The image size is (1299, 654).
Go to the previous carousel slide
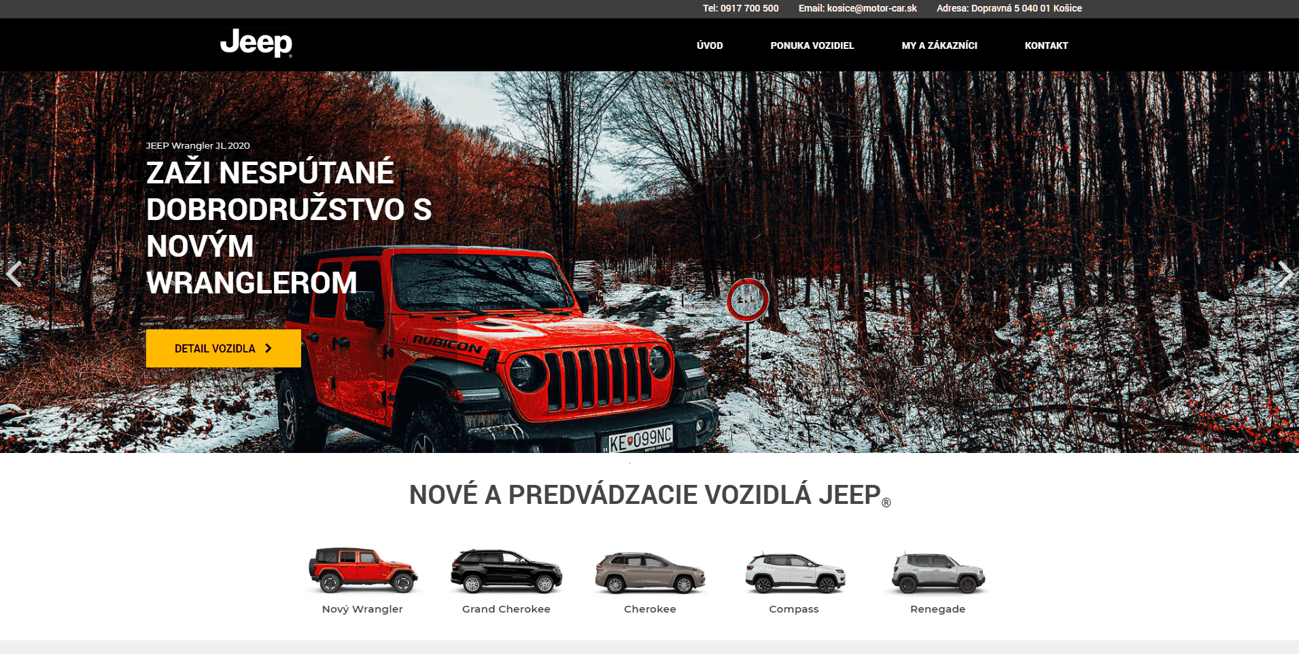click(x=14, y=274)
